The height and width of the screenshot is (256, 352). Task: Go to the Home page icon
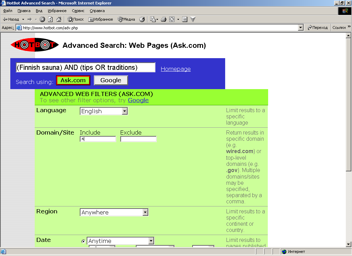[59, 19]
